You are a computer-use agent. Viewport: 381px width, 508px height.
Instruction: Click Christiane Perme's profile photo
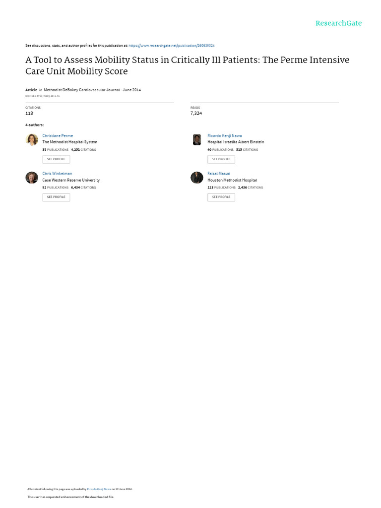[32, 139]
